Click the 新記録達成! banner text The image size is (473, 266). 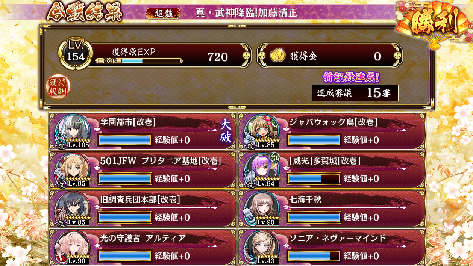tap(351, 77)
